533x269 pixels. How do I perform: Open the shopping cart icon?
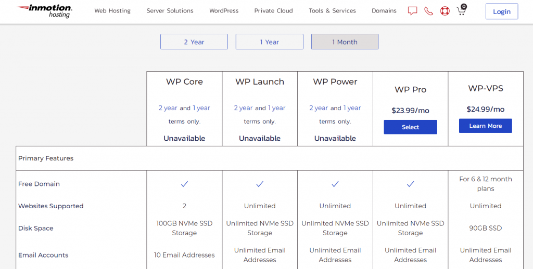click(x=461, y=10)
